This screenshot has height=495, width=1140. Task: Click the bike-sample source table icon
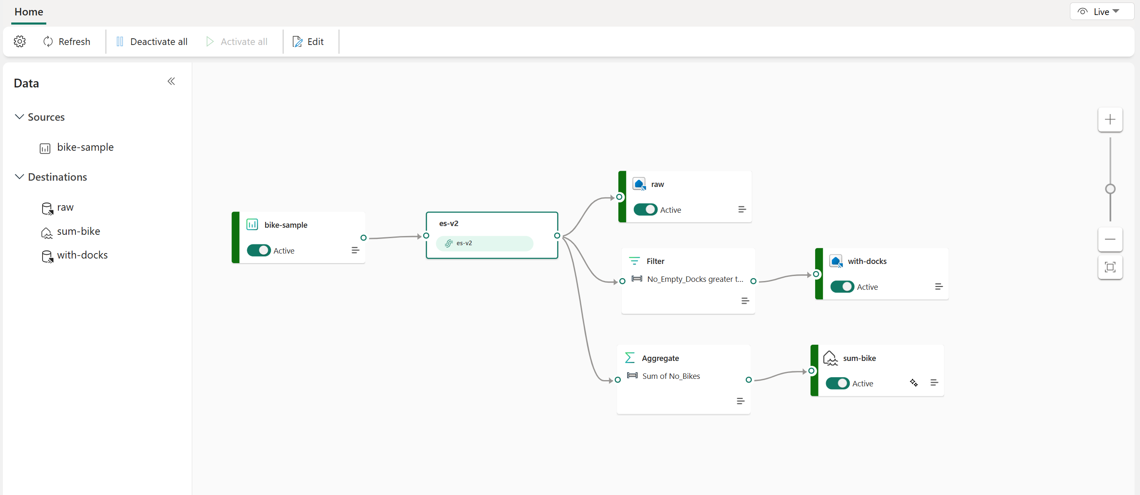click(x=46, y=147)
